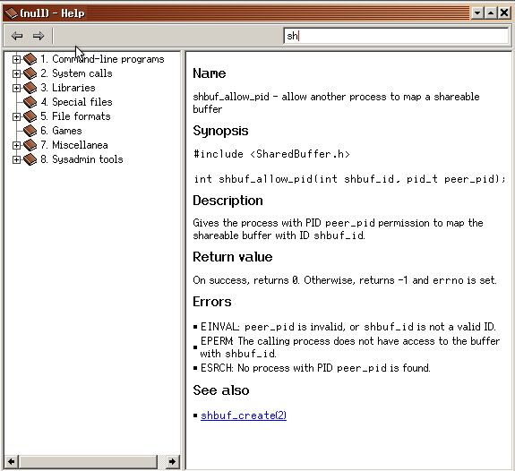
Task: Go back with the left arrow button
Action: [x=17, y=36]
